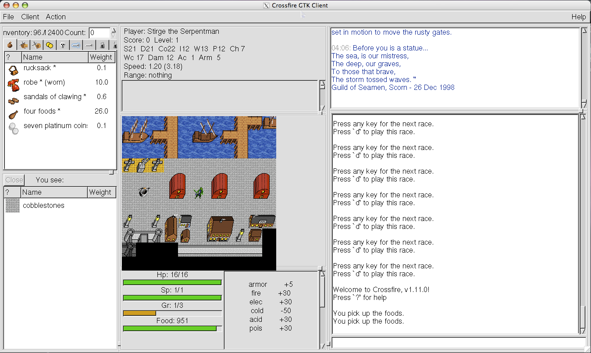Image resolution: width=591 pixels, height=353 pixels.
Task: Open the padlock inventory tab
Action: [x=102, y=45]
